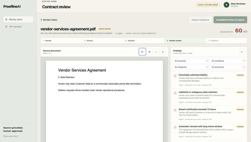Click warning icon for Indefinite data retention

(x=175, y=93)
